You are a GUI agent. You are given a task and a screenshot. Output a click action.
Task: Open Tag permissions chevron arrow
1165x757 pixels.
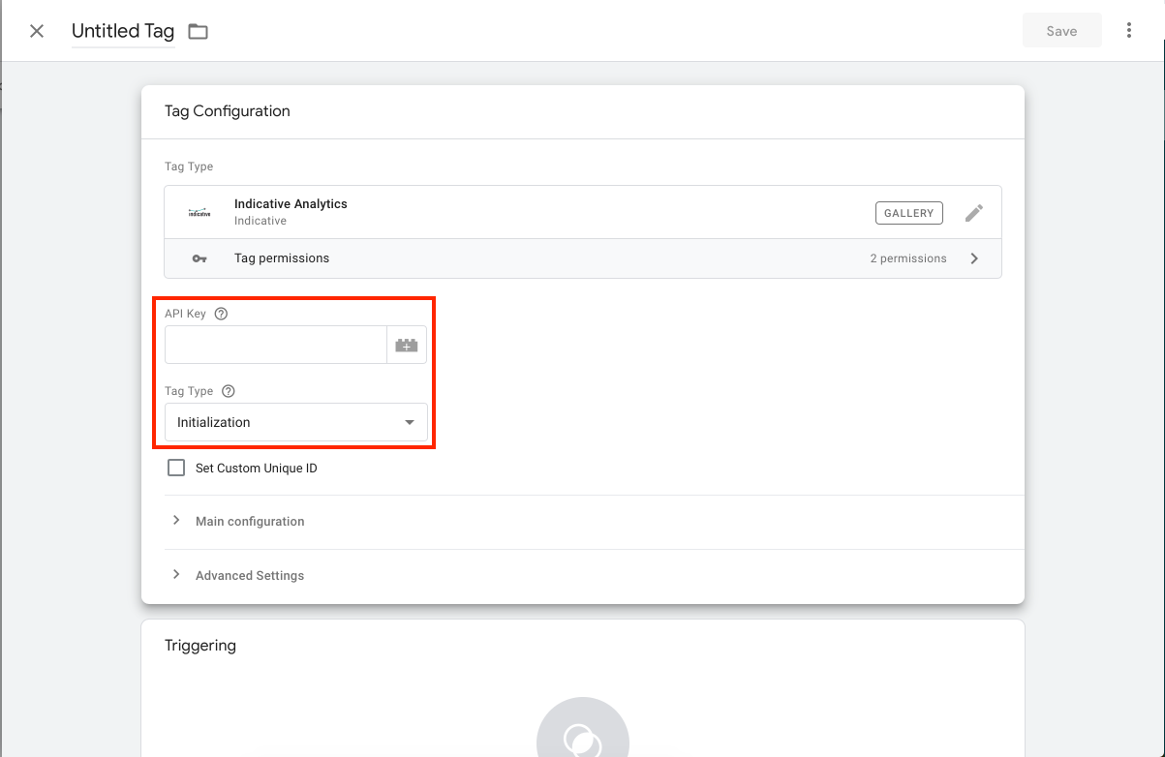point(974,258)
